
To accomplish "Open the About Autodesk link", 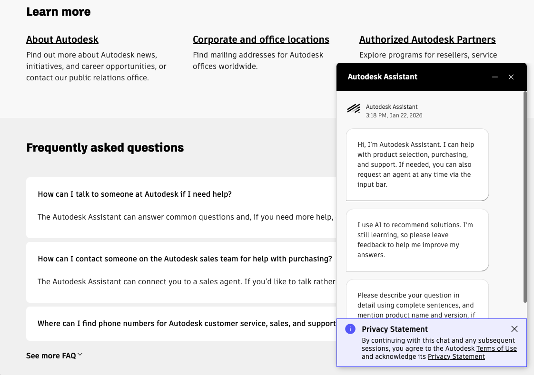I will (x=62, y=39).
